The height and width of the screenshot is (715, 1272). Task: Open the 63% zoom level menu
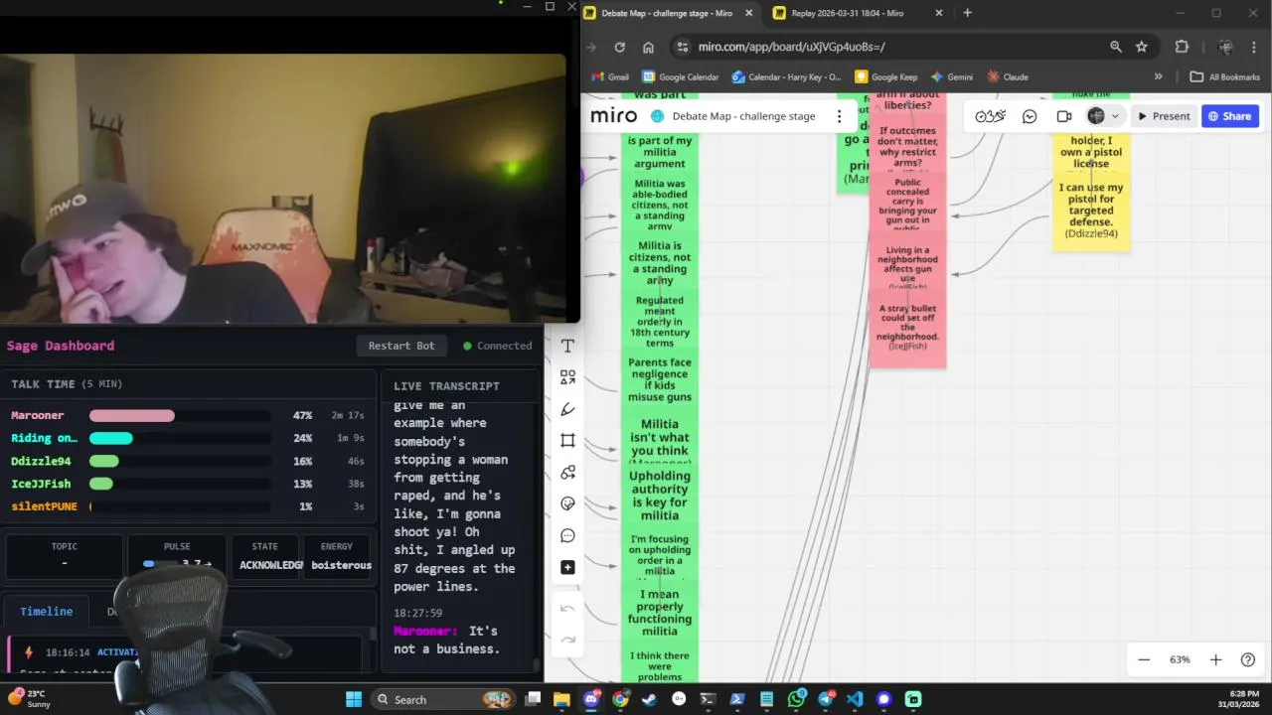(x=1180, y=659)
